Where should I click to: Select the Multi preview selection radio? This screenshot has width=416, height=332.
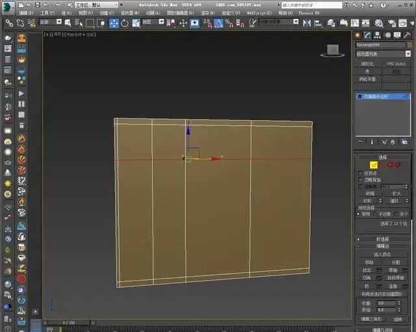click(x=396, y=214)
